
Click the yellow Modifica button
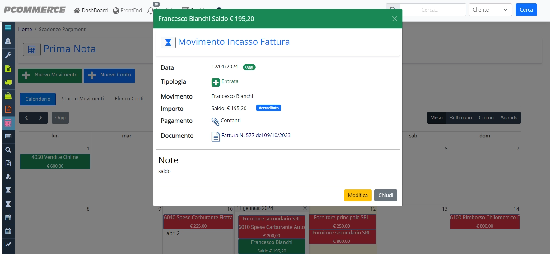coord(358,195)
